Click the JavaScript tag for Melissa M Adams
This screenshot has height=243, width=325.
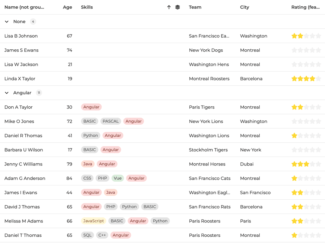[93, 221]
